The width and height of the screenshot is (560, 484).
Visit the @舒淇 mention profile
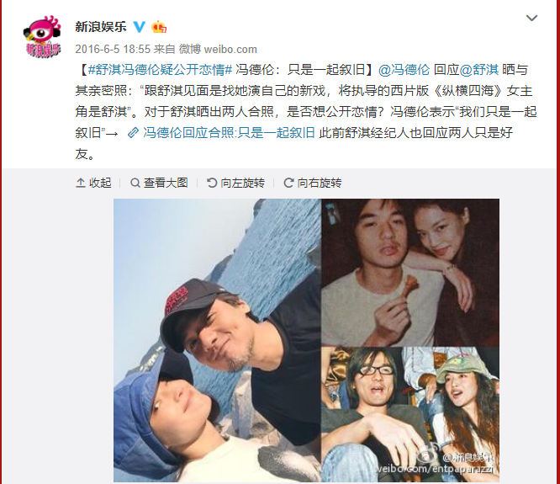[479, 70]
